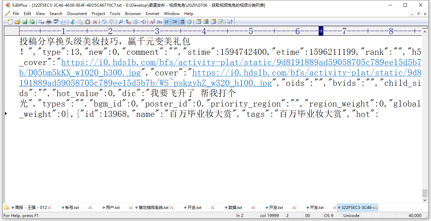Toggle the Output window icon
Screen dimensions: 431x221
tap(206, 22)
